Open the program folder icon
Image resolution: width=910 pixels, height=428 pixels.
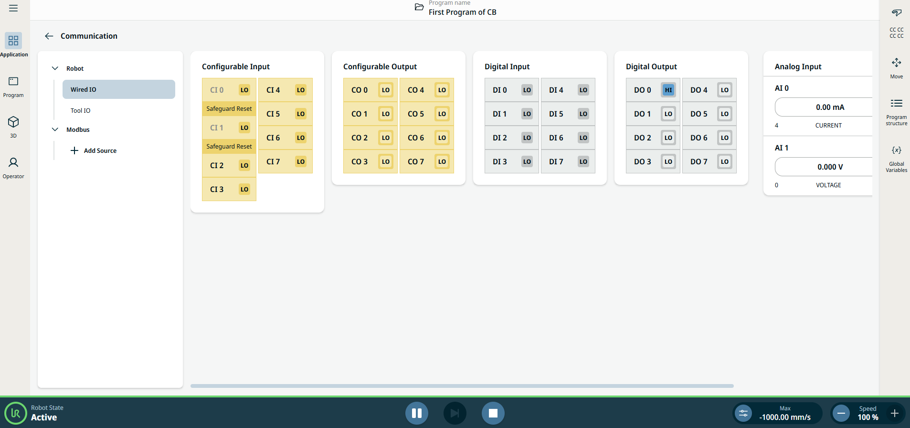click(x=419, y=7)
